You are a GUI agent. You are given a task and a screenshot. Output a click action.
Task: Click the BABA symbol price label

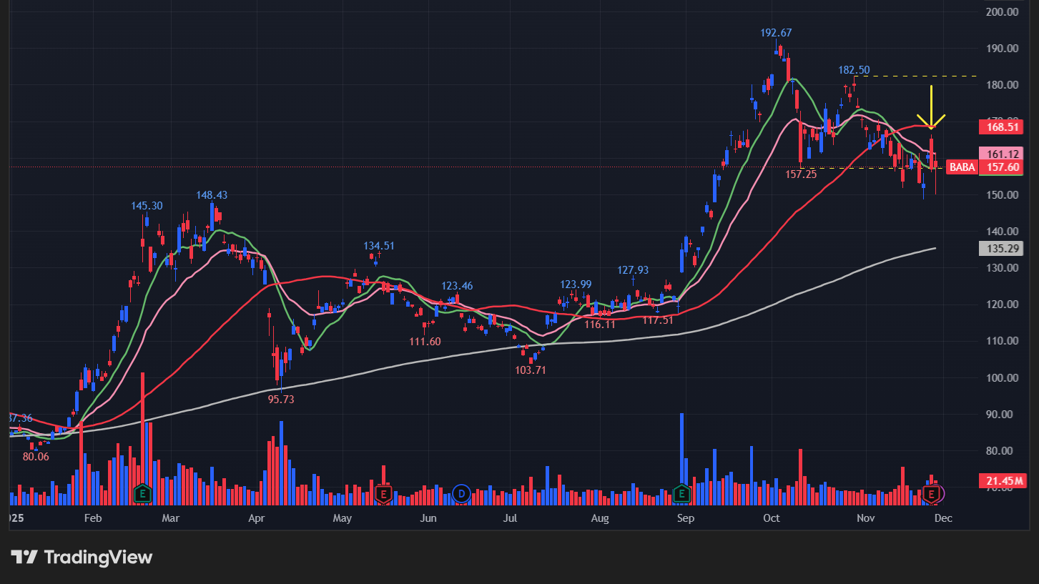pos(960,167)
